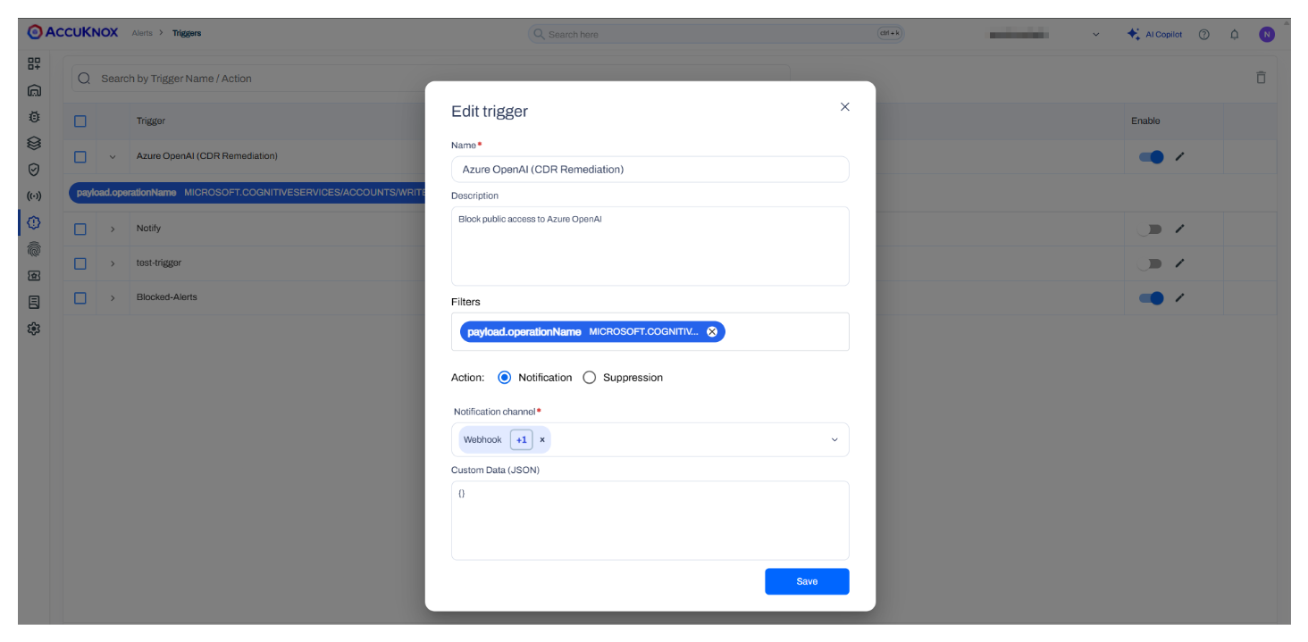
Task: Close the Edit trigger dialog
Action: coord(844,107)
